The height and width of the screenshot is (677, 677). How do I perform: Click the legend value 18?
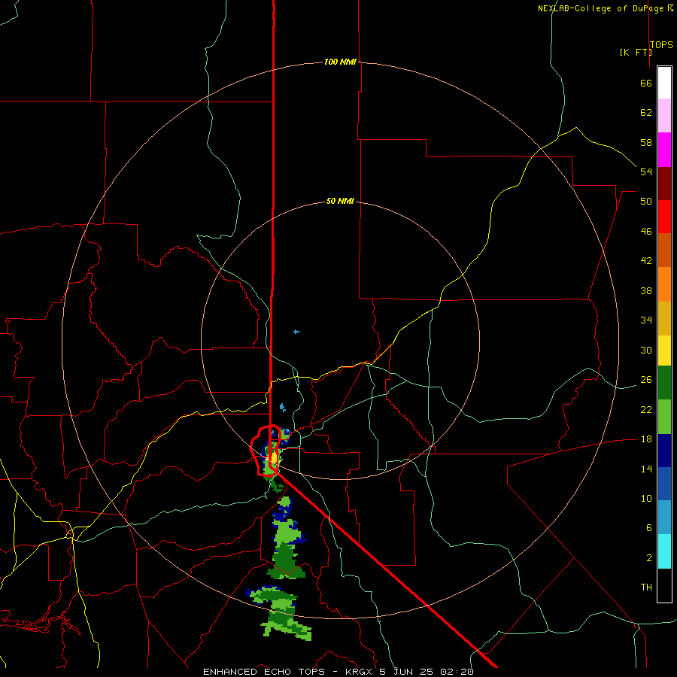pos(646,439)
